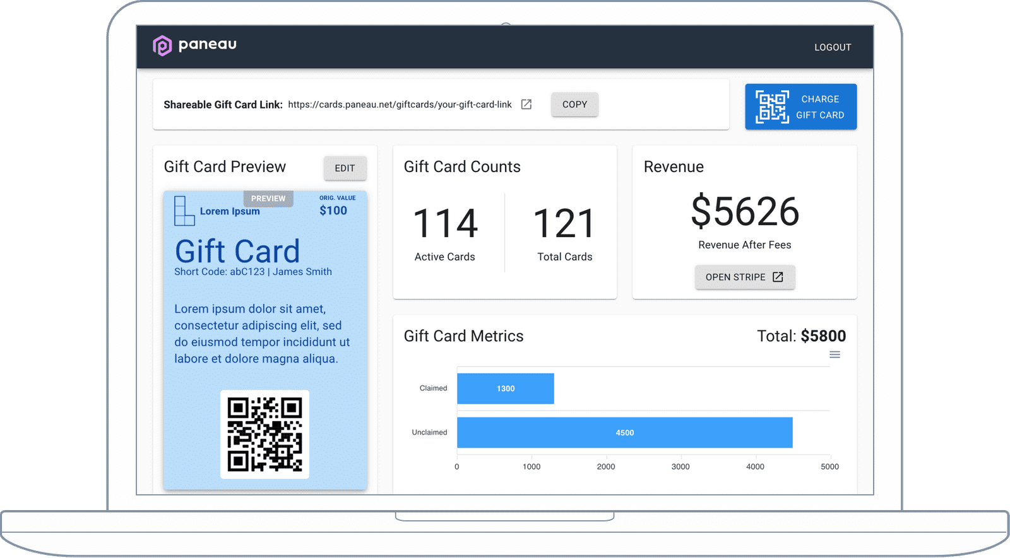The image size is (1010, 558).
Task: Click the QR scan icon on Charge Gift Card
Action: click(x=772, y=107)
